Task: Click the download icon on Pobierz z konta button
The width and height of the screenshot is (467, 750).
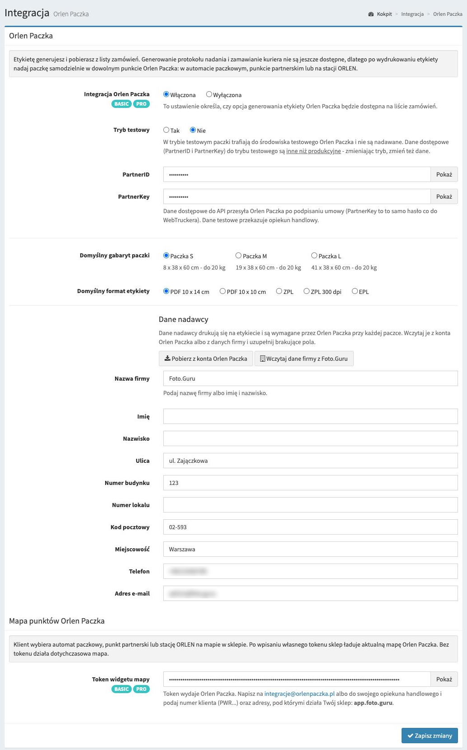Action: pyautogui.click(x=167, y=359)
